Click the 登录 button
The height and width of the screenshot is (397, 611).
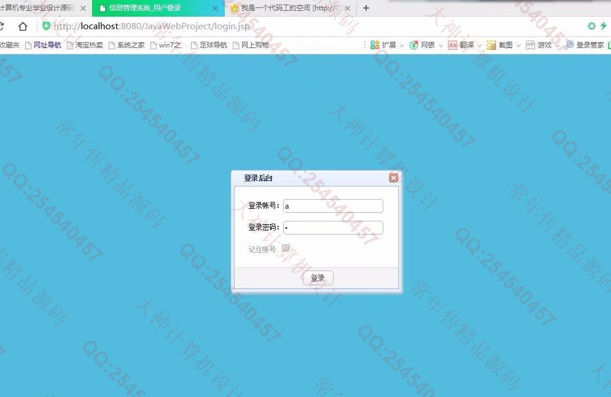point(318,278)
